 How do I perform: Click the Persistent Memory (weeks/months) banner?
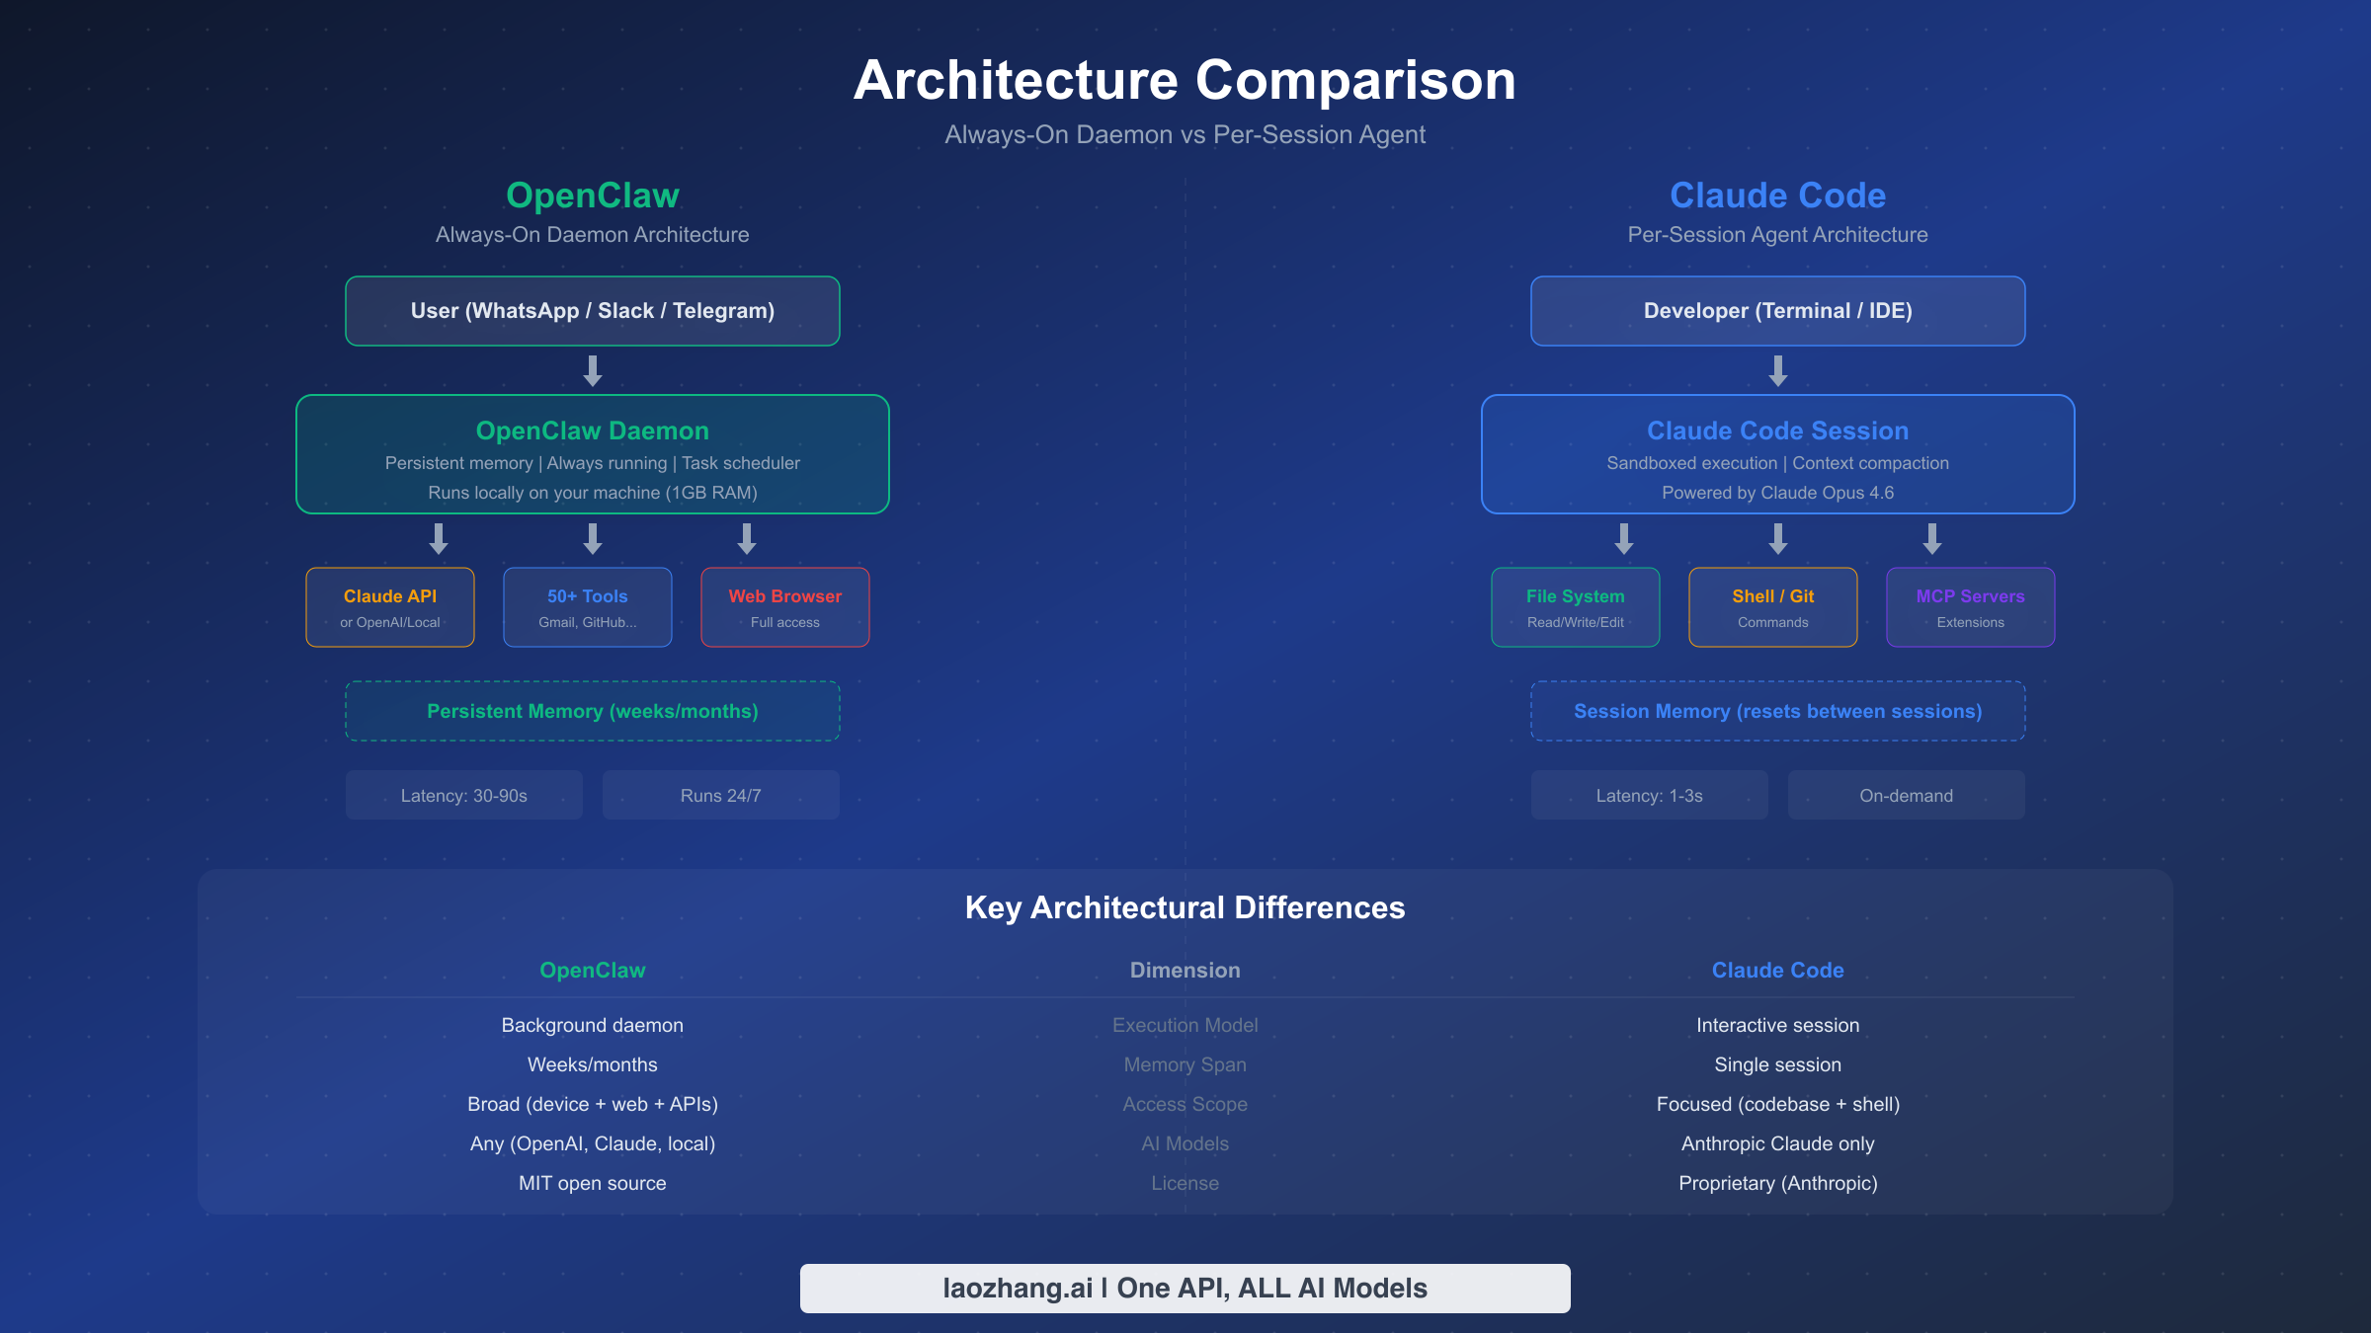[593, 711]
